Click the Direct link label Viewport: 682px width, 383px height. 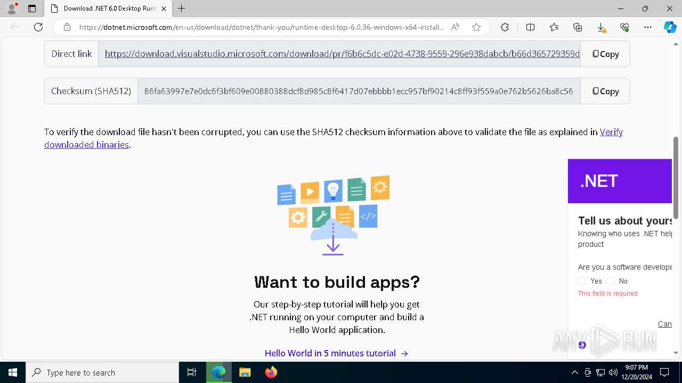(x=71, y=54)
